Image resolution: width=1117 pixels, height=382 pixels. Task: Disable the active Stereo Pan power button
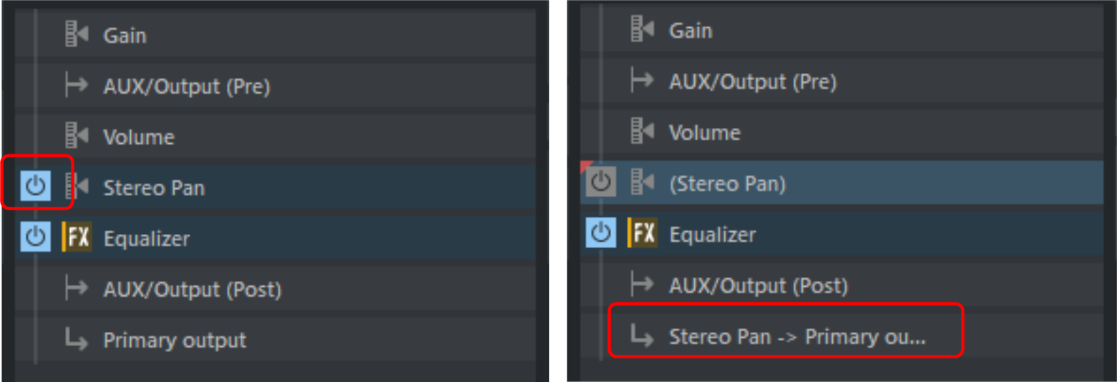click(36, 187)
